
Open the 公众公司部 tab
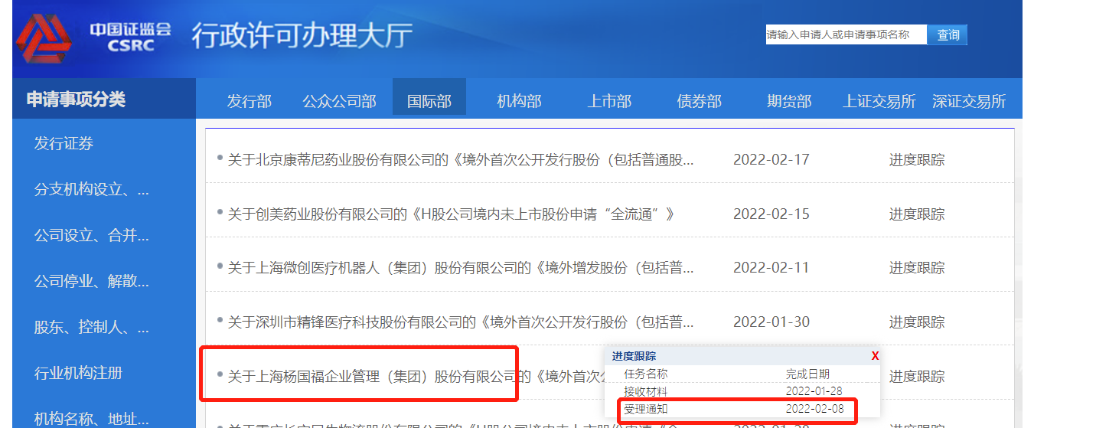(339, 101)
